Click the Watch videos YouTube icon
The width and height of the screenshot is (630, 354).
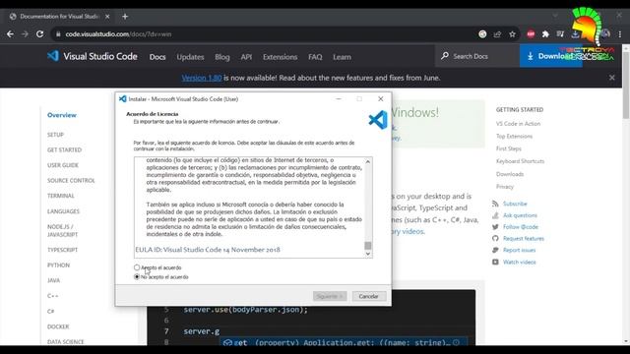click(495, 262)
